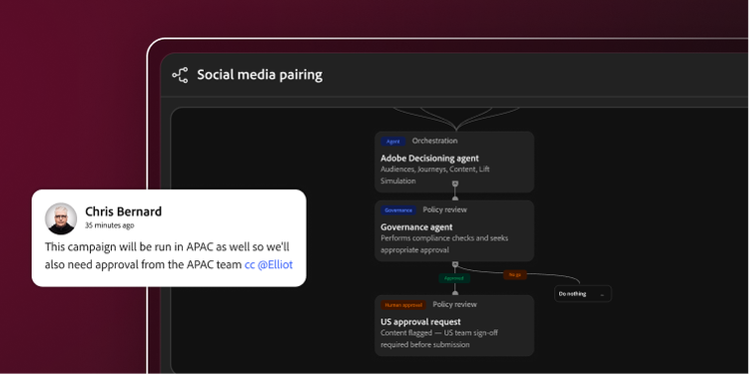Select the orange Human approval tag
Viewport: 749px width, 374px height.
tap(403, 305)
